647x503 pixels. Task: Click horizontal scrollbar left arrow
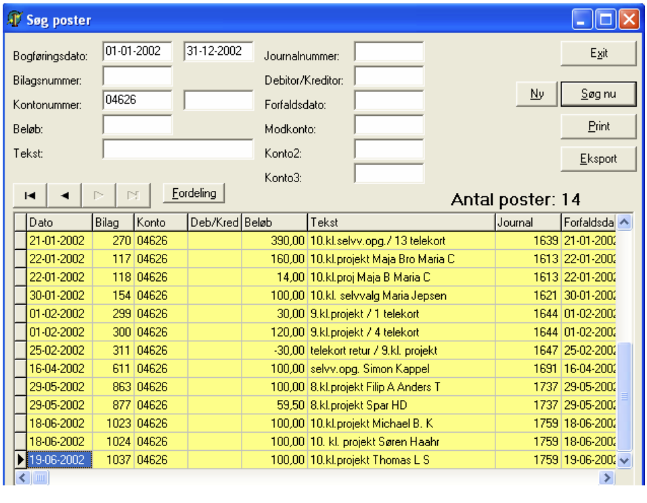pos(22,478)
